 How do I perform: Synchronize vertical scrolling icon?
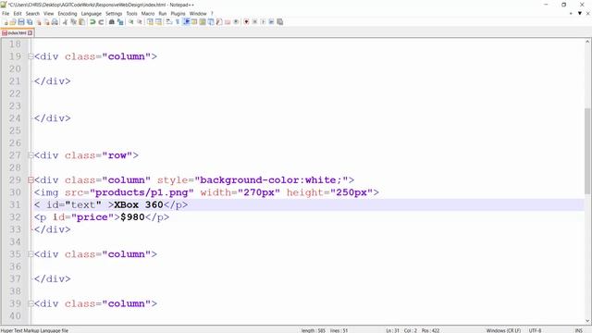click(x=150, y=22)
